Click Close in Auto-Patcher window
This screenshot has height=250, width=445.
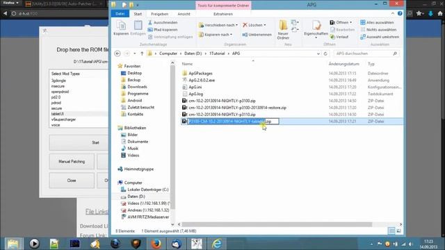coord(72,181)
